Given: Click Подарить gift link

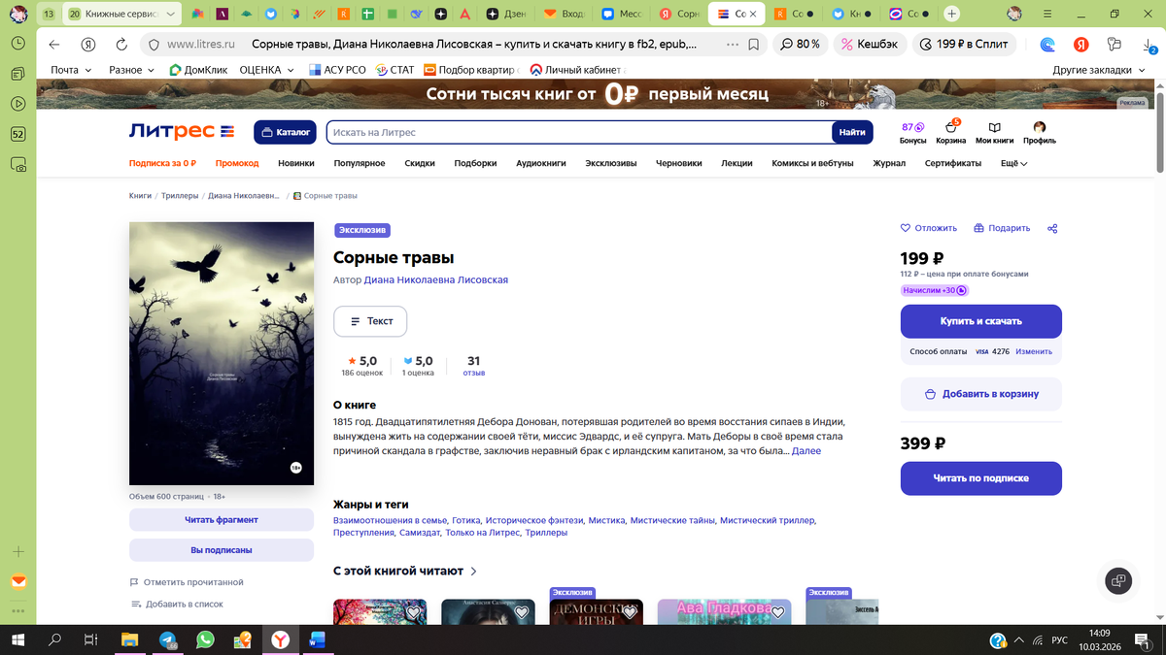Looking at the screenshot, I should pyautogui.click(x=1002, y=228).
